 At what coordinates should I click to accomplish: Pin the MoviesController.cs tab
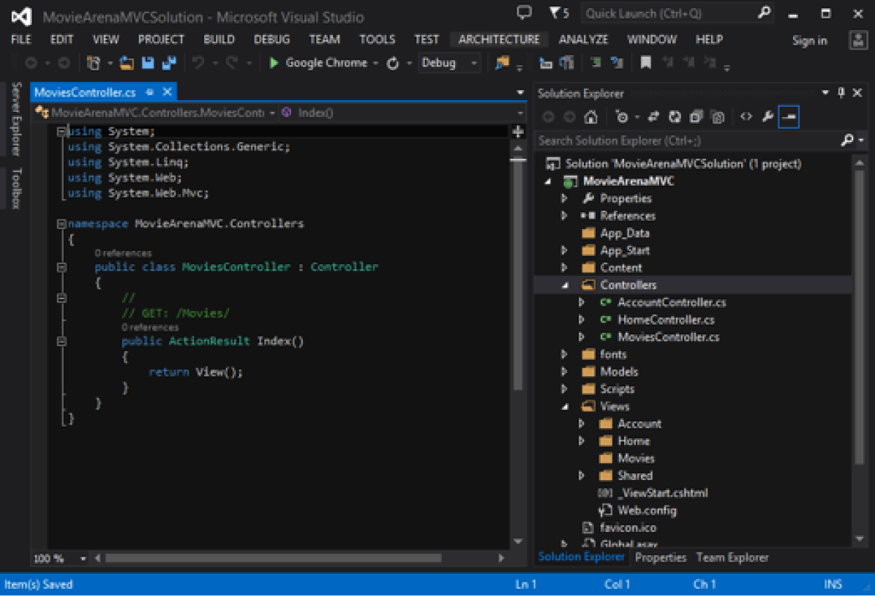click(149, 92)
